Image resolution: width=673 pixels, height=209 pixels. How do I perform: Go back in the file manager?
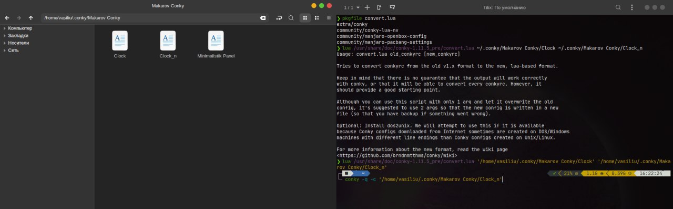tap(7, 17)
